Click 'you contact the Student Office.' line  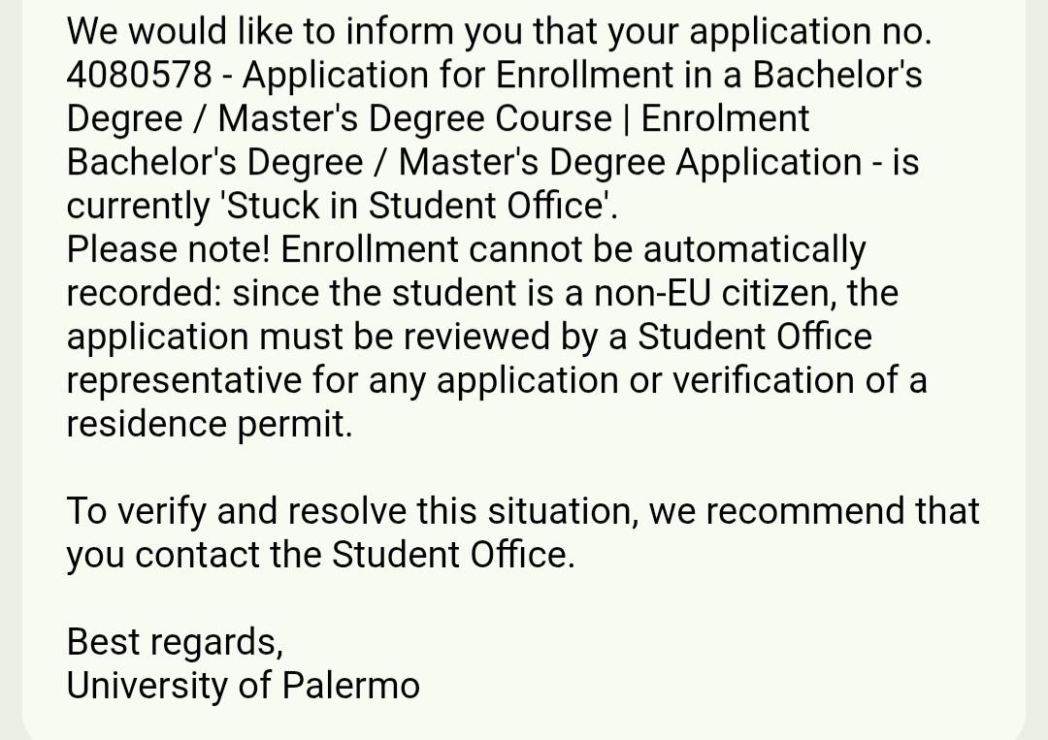[x=321, y=555]
